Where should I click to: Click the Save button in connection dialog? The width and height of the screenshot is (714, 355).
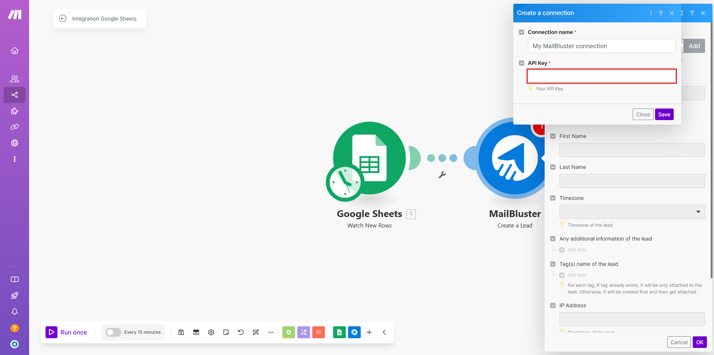664,114
